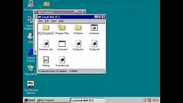
Task: Open the Edit menu in Local disk window
Action: point(47,21)
